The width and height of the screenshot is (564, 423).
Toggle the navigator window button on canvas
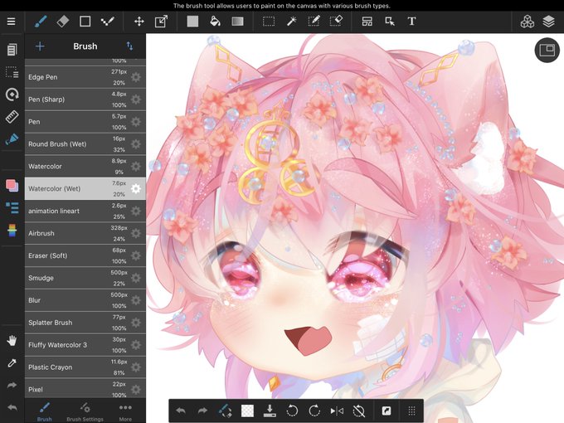(x=547, y=50)
